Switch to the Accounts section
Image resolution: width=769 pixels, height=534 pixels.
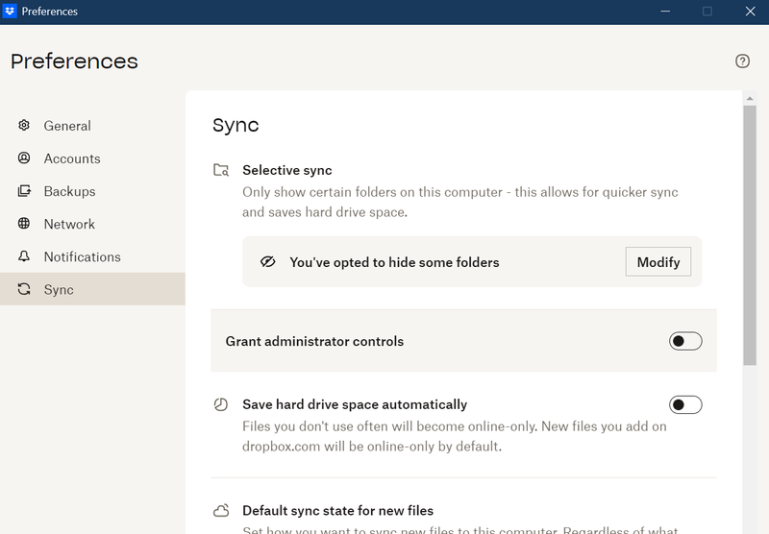click(72, 158)
